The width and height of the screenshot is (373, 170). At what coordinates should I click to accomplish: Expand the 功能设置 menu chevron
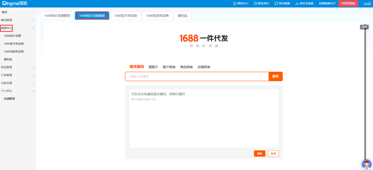(33, 83)
